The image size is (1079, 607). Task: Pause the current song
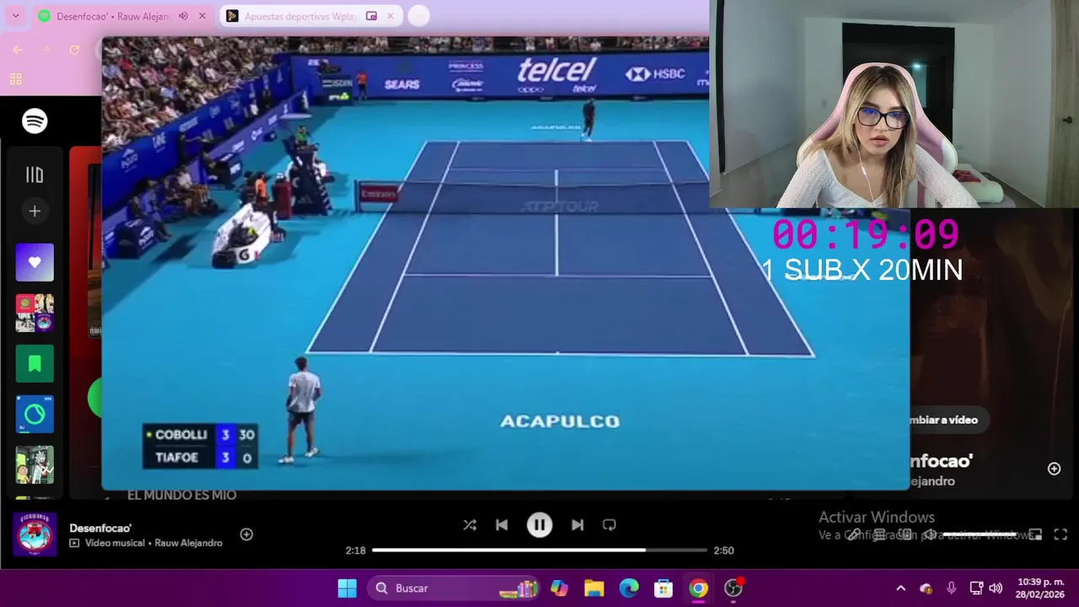[x=539, y=524]
